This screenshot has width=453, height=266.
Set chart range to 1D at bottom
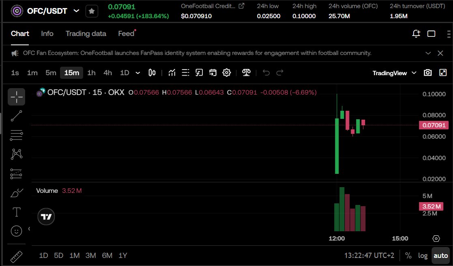click(43, 255)
